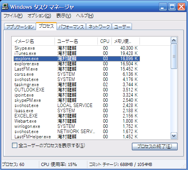Open the ヘルプ(H) menu

[85, 16]
